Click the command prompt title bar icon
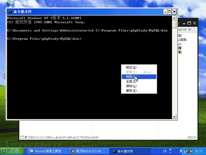Image resolution: width=206 pixels, height=155 pixels. (x=10, y=12)
